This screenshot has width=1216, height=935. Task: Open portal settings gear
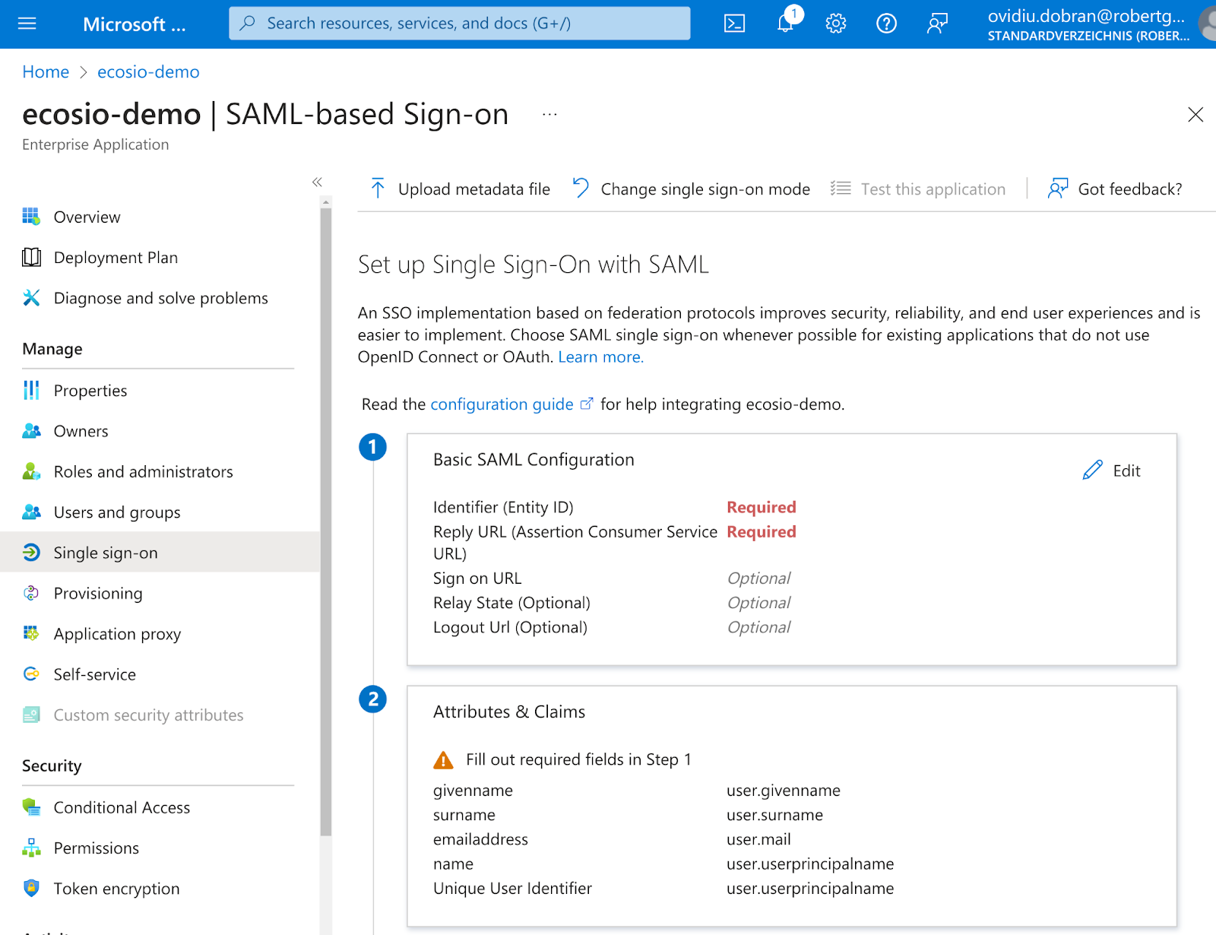click(836, 24)
